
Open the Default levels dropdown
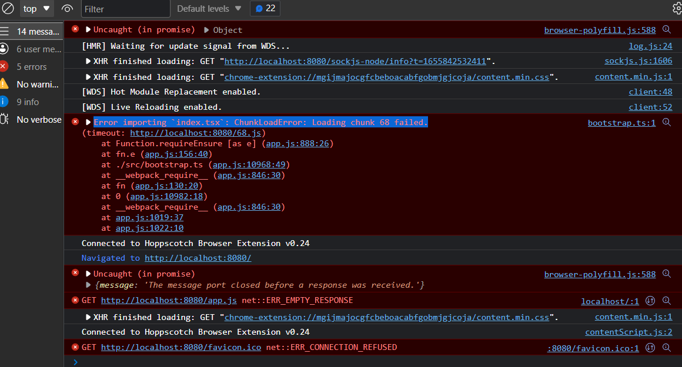pos(209,8)
